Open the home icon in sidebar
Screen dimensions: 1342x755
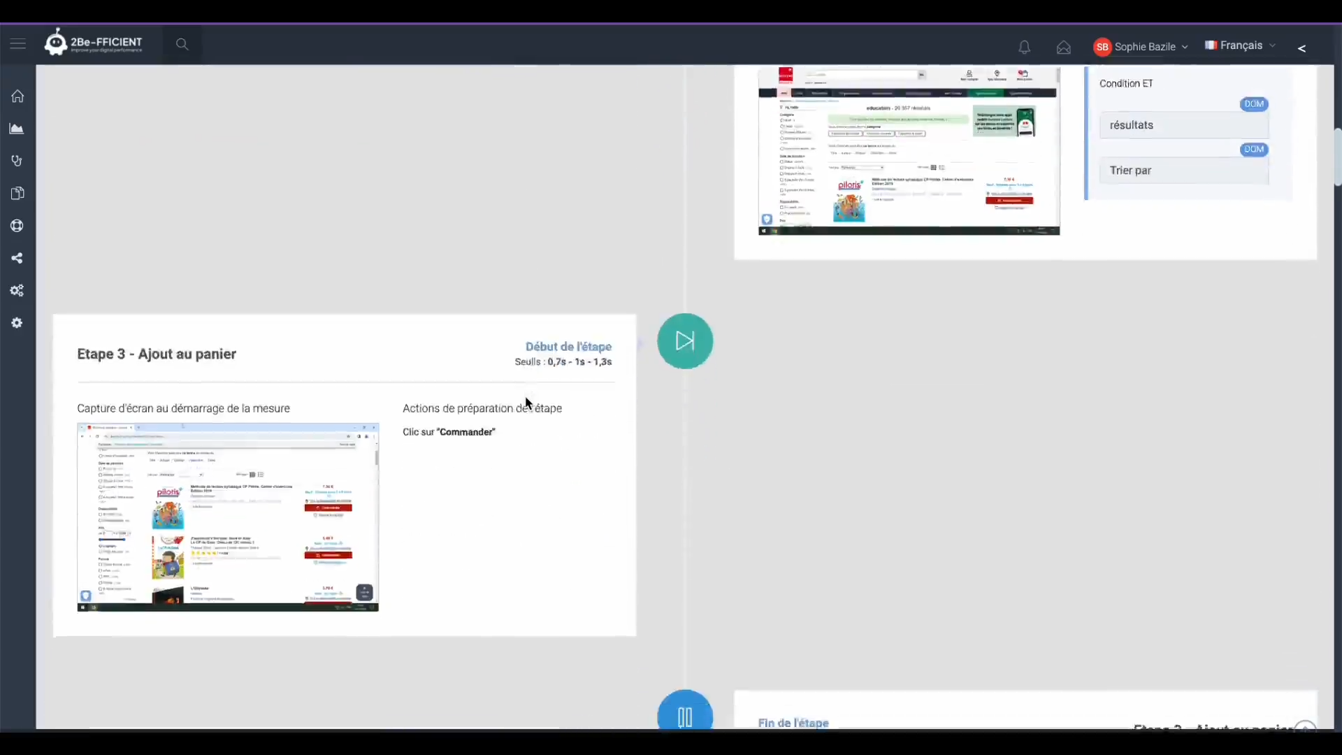(x=17, y=96)
